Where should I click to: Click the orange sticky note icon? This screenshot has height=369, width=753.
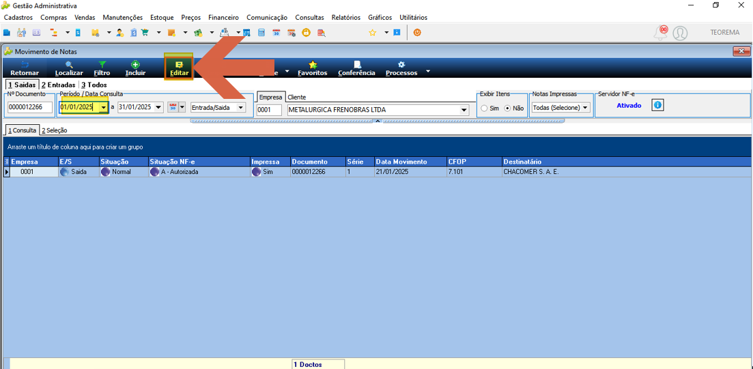171,33
